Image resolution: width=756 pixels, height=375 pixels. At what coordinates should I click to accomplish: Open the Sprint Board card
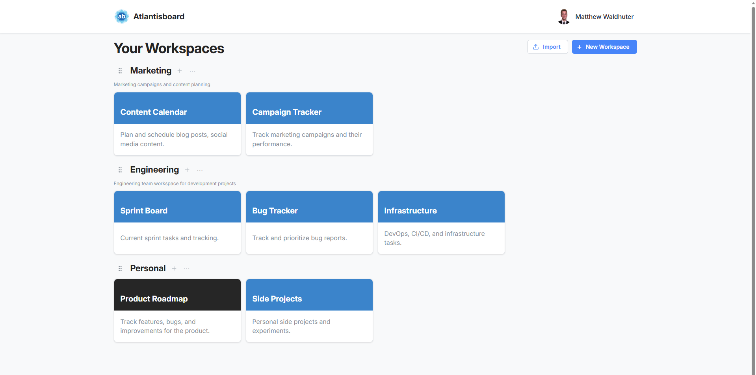(177, 222)
